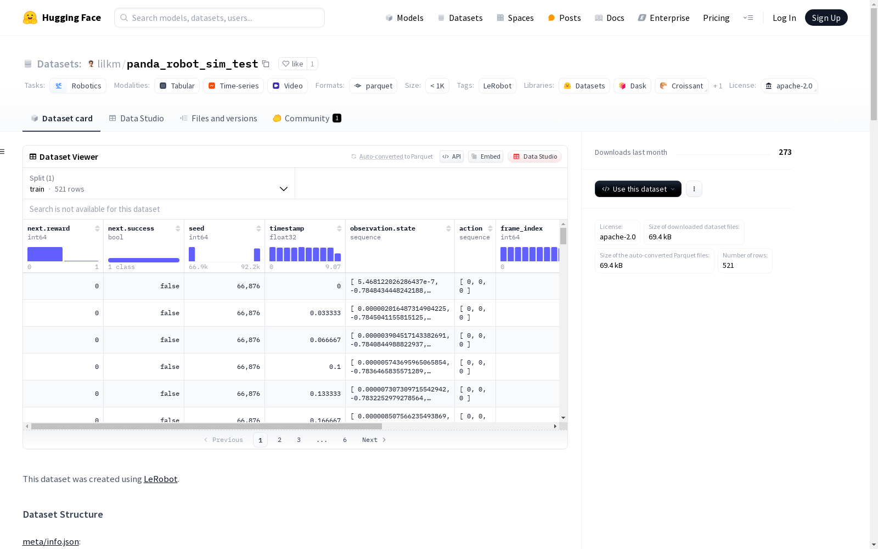Click the Embed button in Dataset Viewer
Screen dimensions: 878x549
click(x=486, y=156)
